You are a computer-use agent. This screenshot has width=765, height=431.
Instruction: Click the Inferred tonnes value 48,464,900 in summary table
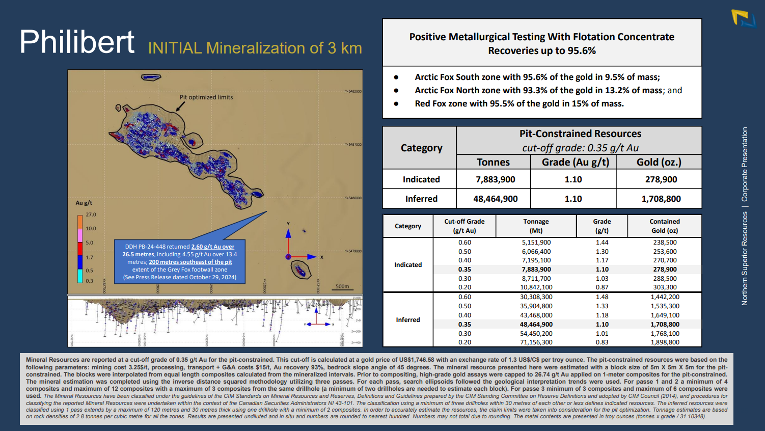pyautogui.click(x=496, y=199)
